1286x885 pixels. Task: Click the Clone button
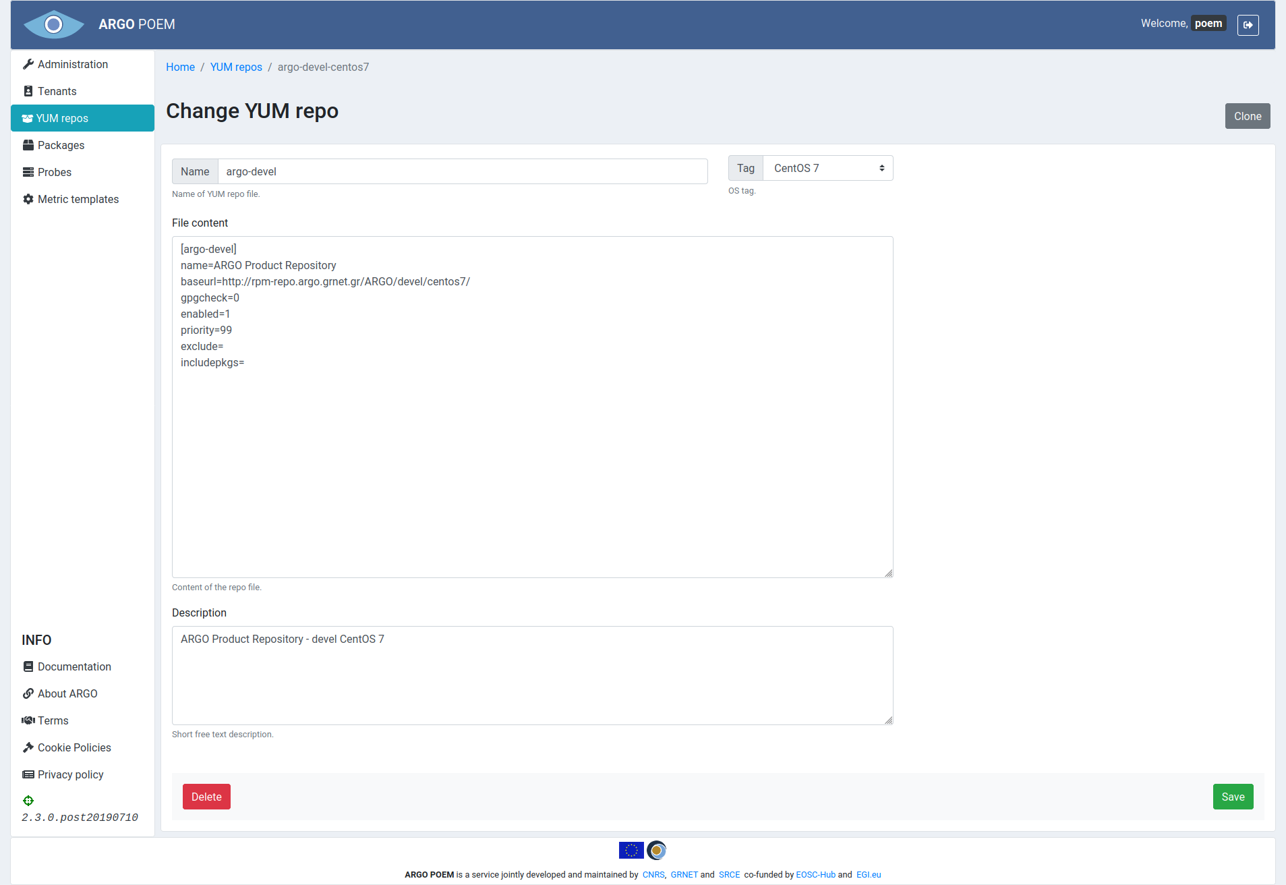pyautogui.click(x=1248, y=116)
